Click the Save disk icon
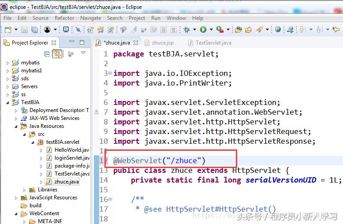This screenshot has width=343, height=224. click(x=24, y=30)
